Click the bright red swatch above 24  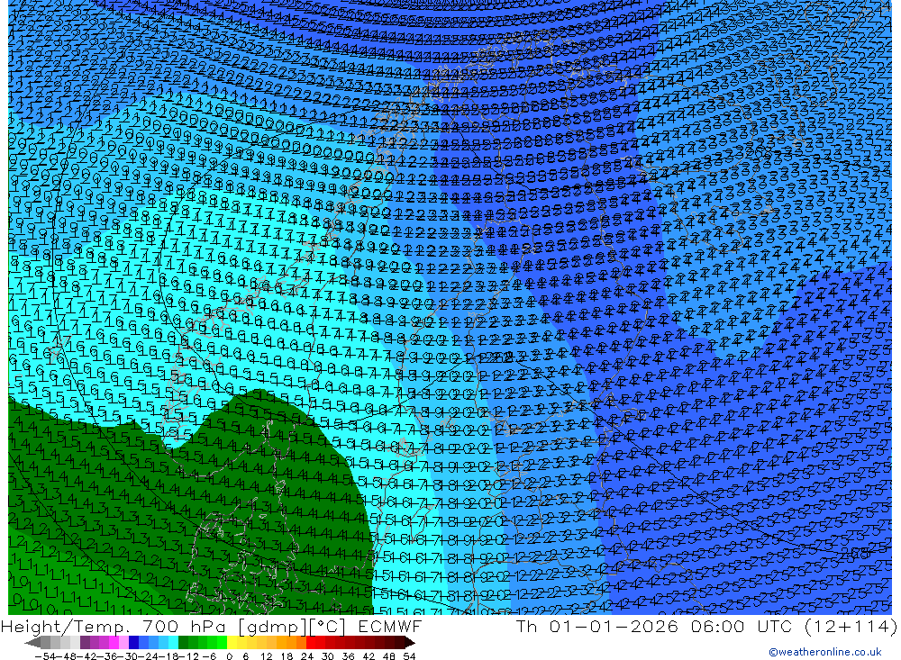(x=311, y=643)
